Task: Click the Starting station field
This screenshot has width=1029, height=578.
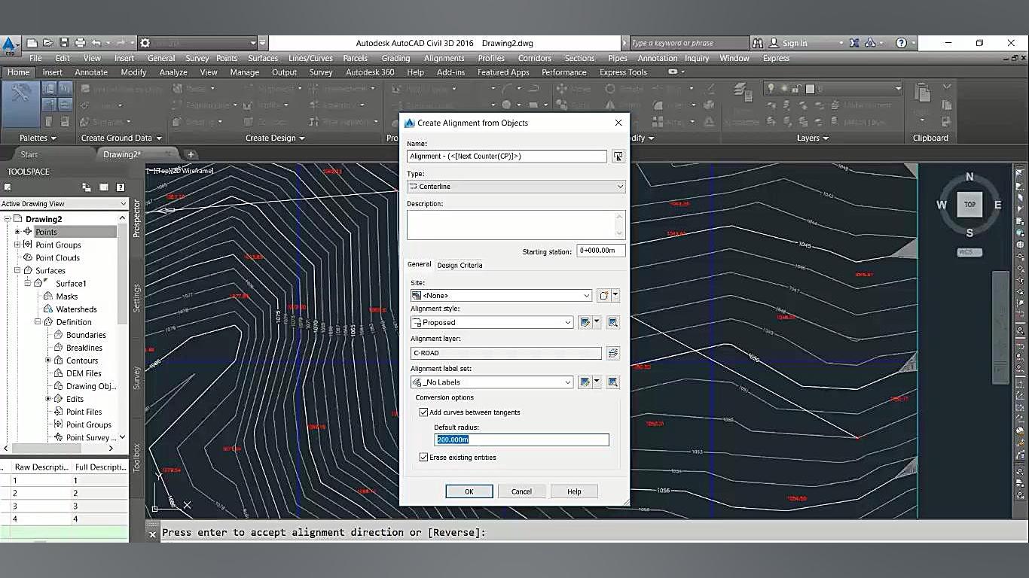Action: click(601, 251)
